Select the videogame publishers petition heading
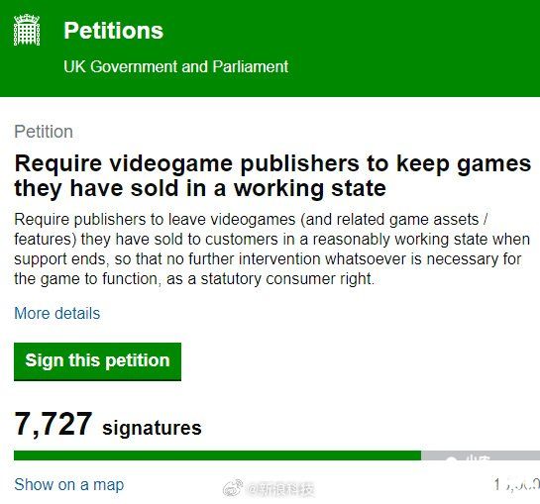Image resolution: width=540 pixels, height=504 pixels. pos(272,176)
